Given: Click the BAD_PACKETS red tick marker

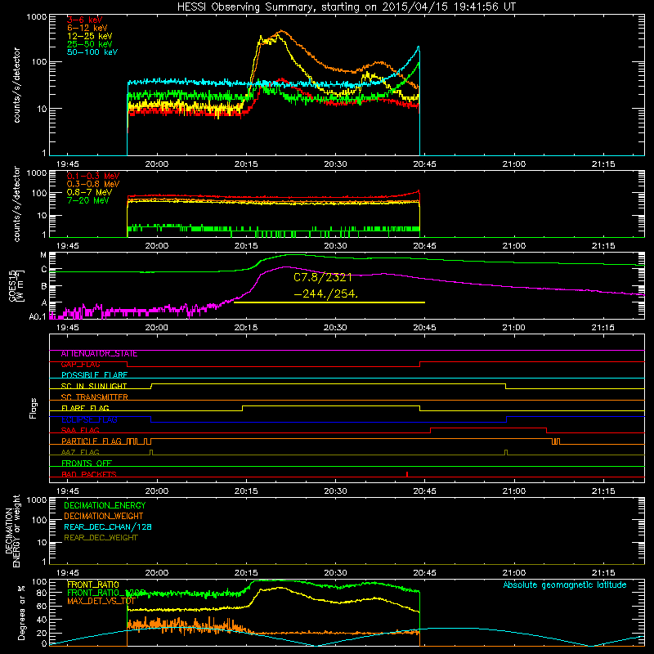Looking at the screenshot, I should 406,474.
